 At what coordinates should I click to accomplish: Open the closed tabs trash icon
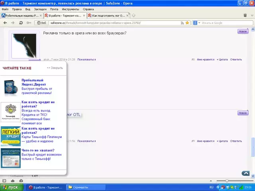click(x=245, y=15)
